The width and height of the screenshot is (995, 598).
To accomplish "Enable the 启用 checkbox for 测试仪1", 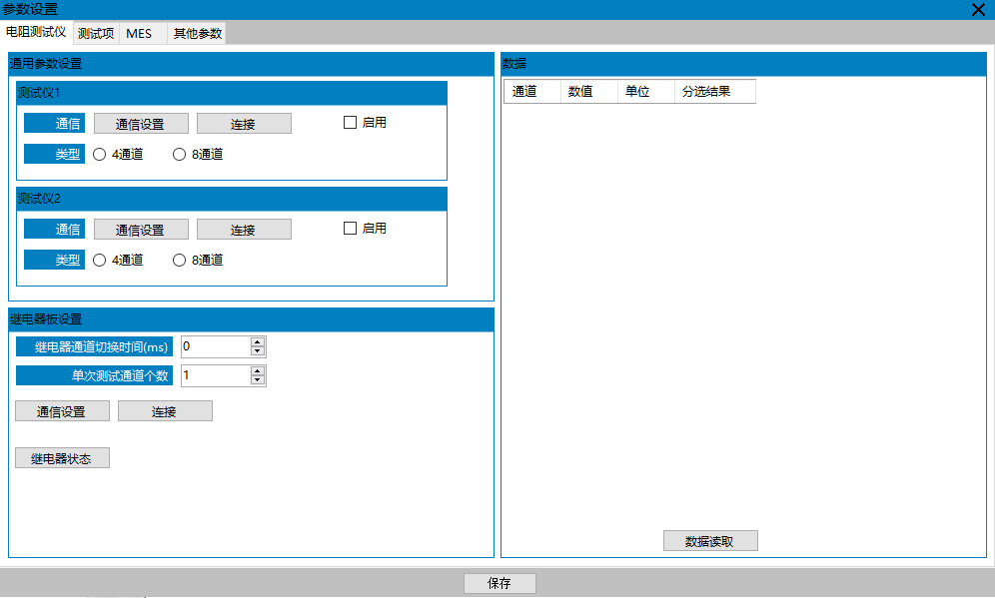I will pos(350,123).
